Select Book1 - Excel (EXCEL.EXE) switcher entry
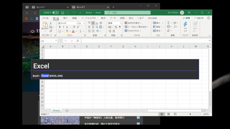 coord(48,76)
